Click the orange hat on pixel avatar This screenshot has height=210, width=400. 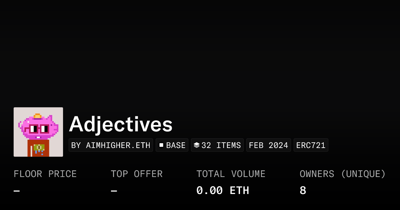click(x=37, y=116)
